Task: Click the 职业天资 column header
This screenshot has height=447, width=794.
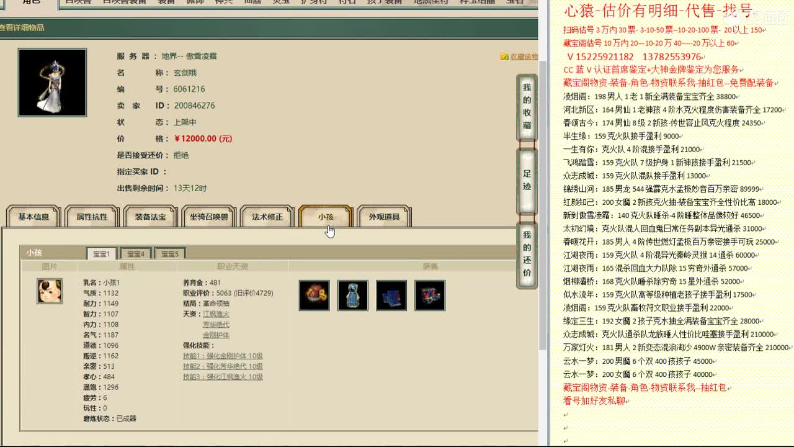Action: 233,266
